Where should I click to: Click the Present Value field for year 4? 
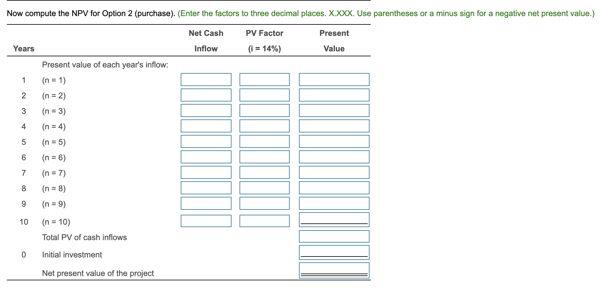coord(334,126)
